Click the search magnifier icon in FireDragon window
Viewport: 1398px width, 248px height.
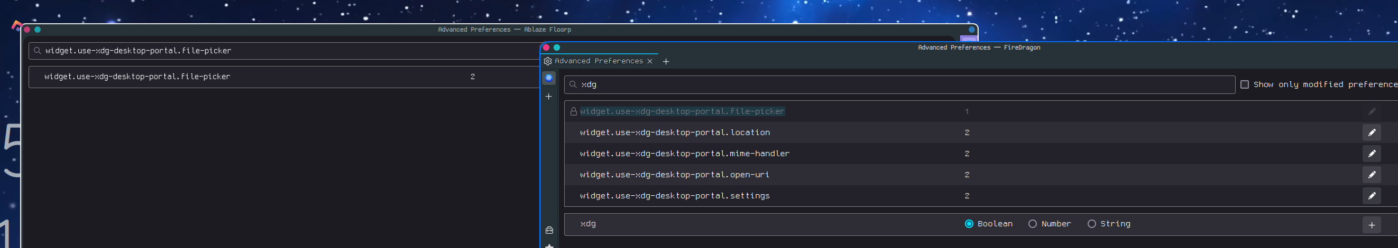(x=573, y=84)
